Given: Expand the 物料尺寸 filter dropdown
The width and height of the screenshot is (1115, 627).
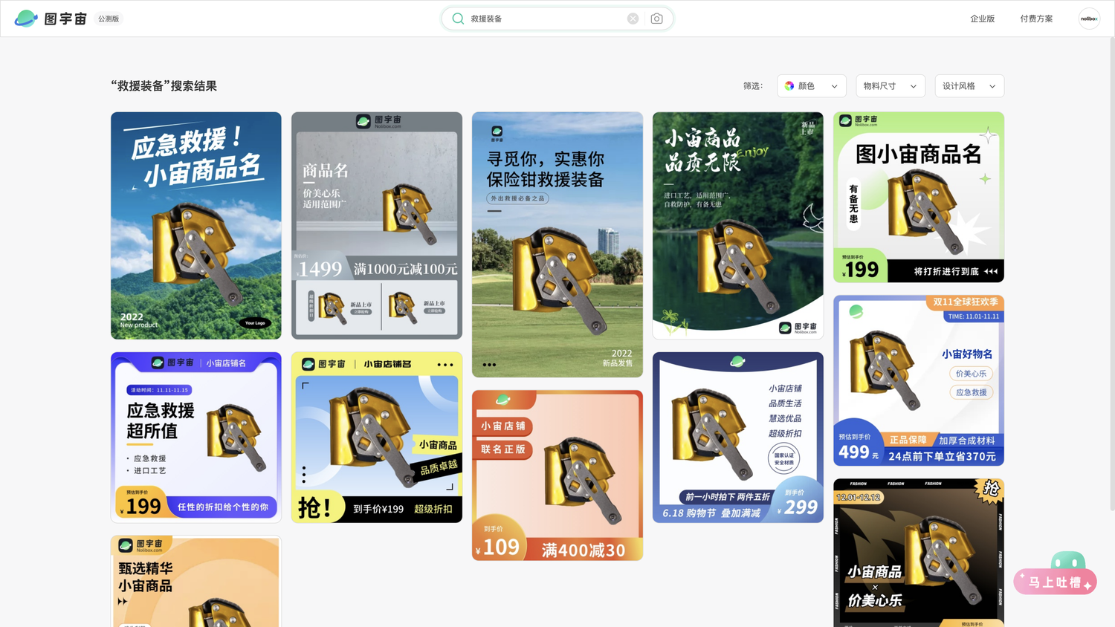Looking at the screenshot, I should pos(891,86).
